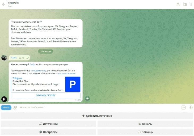Click the '18 января' date badge

45,51
